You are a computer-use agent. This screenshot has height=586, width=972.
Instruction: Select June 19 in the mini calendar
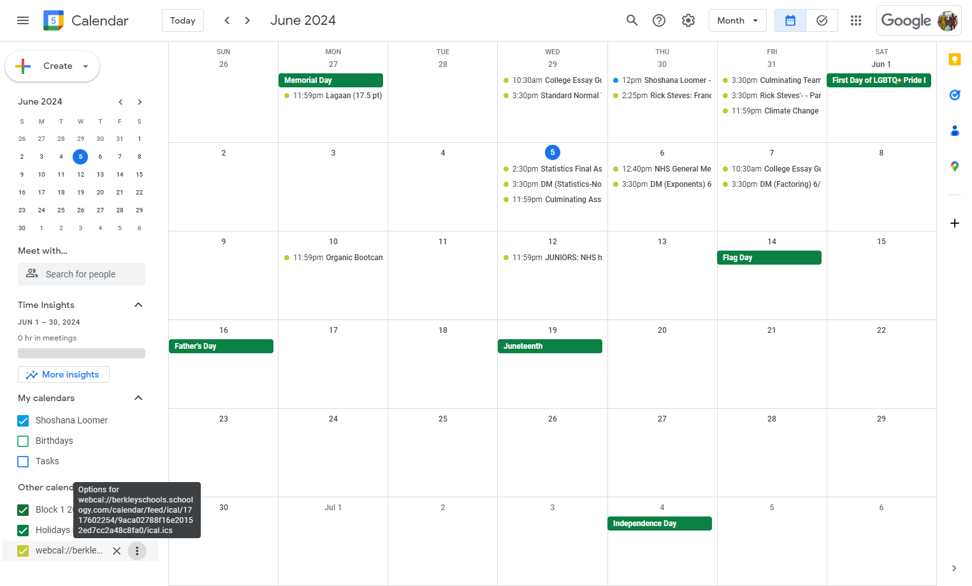tap(80, 192)
